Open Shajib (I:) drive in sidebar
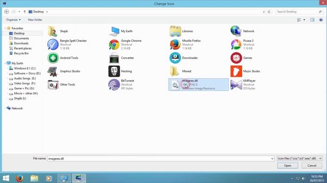The width and height of the screenshot is (327, 183). click(20, 98)
